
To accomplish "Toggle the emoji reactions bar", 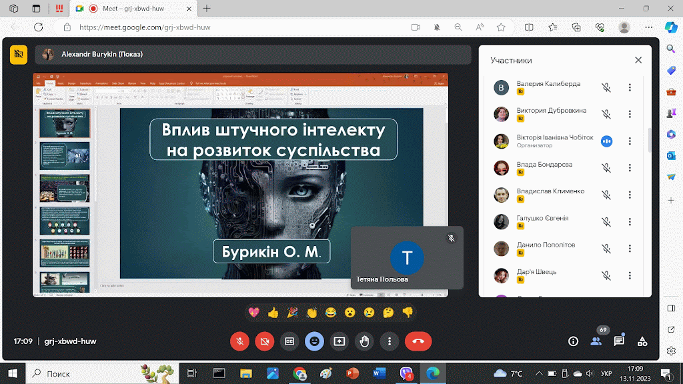I will 314,341.
